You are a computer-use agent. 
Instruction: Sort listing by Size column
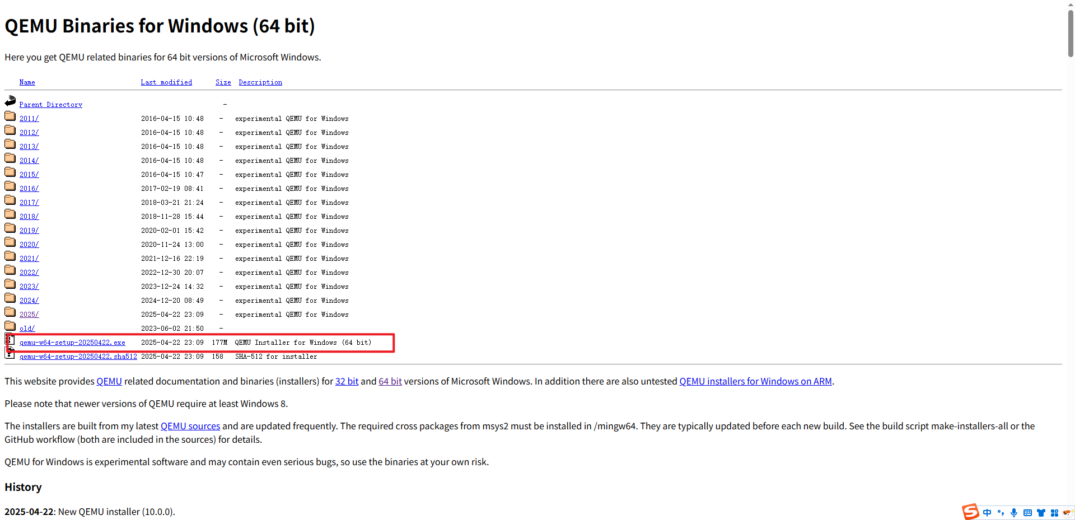[223, 82]
